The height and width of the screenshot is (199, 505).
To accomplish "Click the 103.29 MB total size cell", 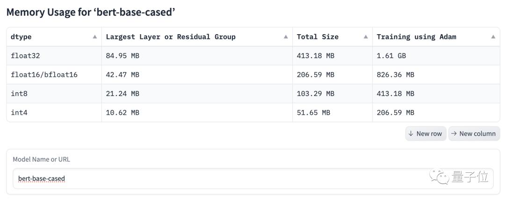I will tap(316, 94).
